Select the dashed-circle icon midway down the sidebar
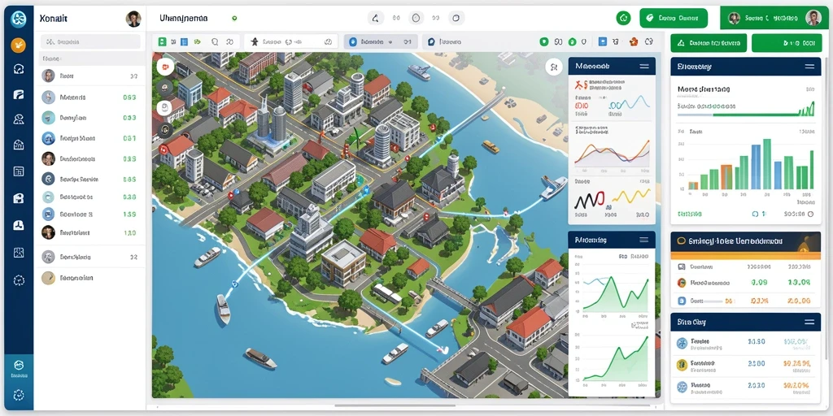This screenshot has height=416, width=833. pyautogui.click(x=19, y=280)
